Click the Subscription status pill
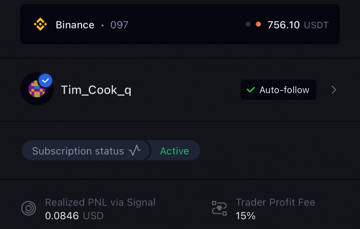The width and height of the screenshot is (360, 229). (86, 151)
